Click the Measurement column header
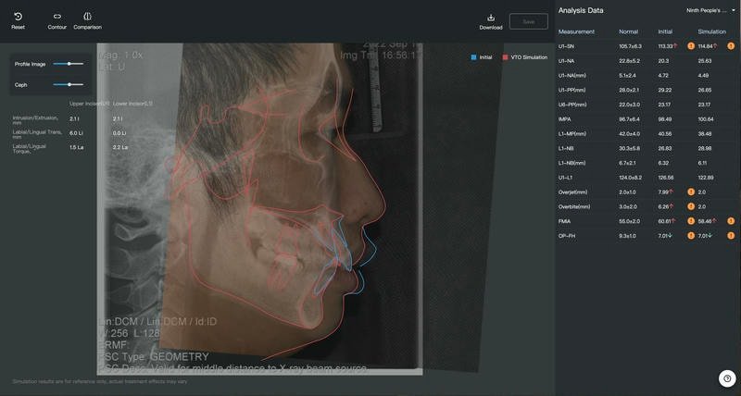 pos(577,31)
